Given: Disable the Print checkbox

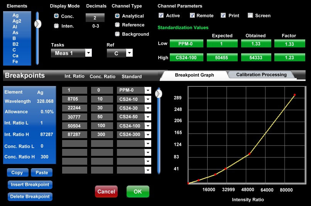Looking at the screenshot, I should (223, 15).
